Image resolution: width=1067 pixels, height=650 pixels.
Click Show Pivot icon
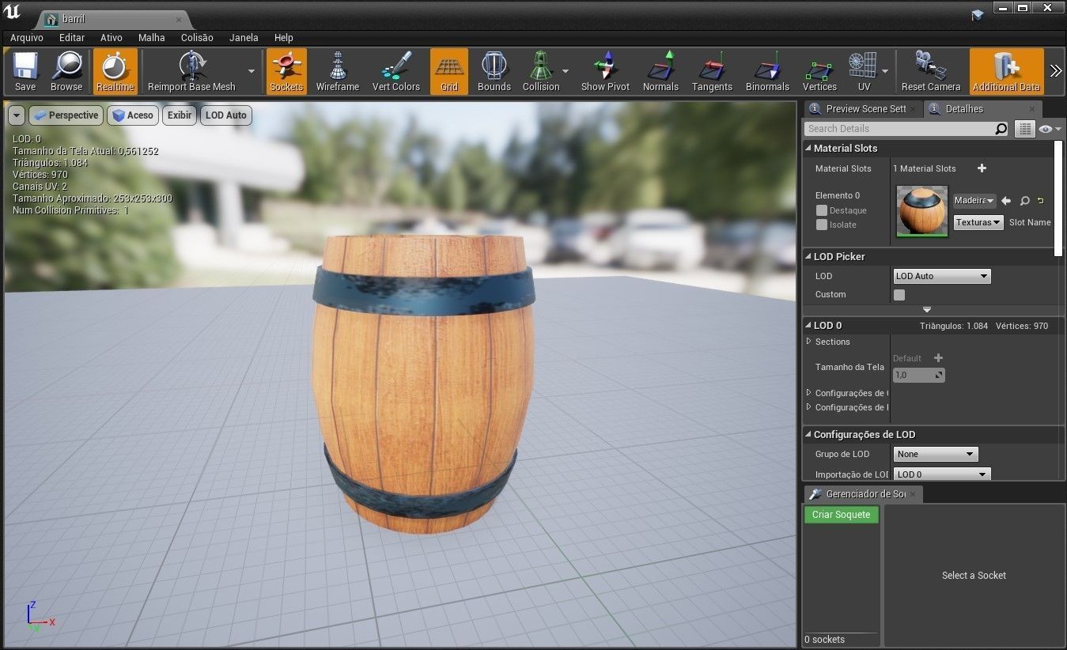(x=606, y=71)
